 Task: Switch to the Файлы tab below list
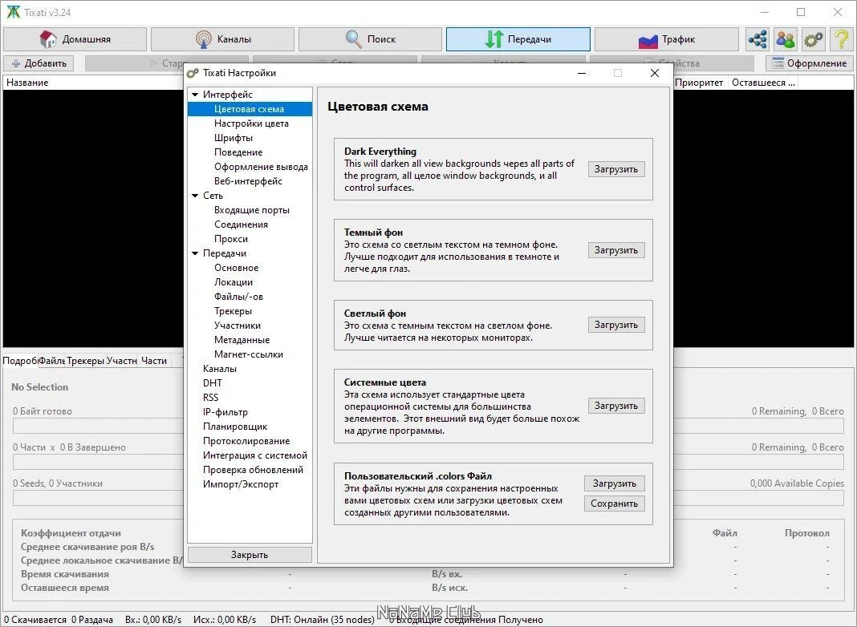tap(52, 361)
